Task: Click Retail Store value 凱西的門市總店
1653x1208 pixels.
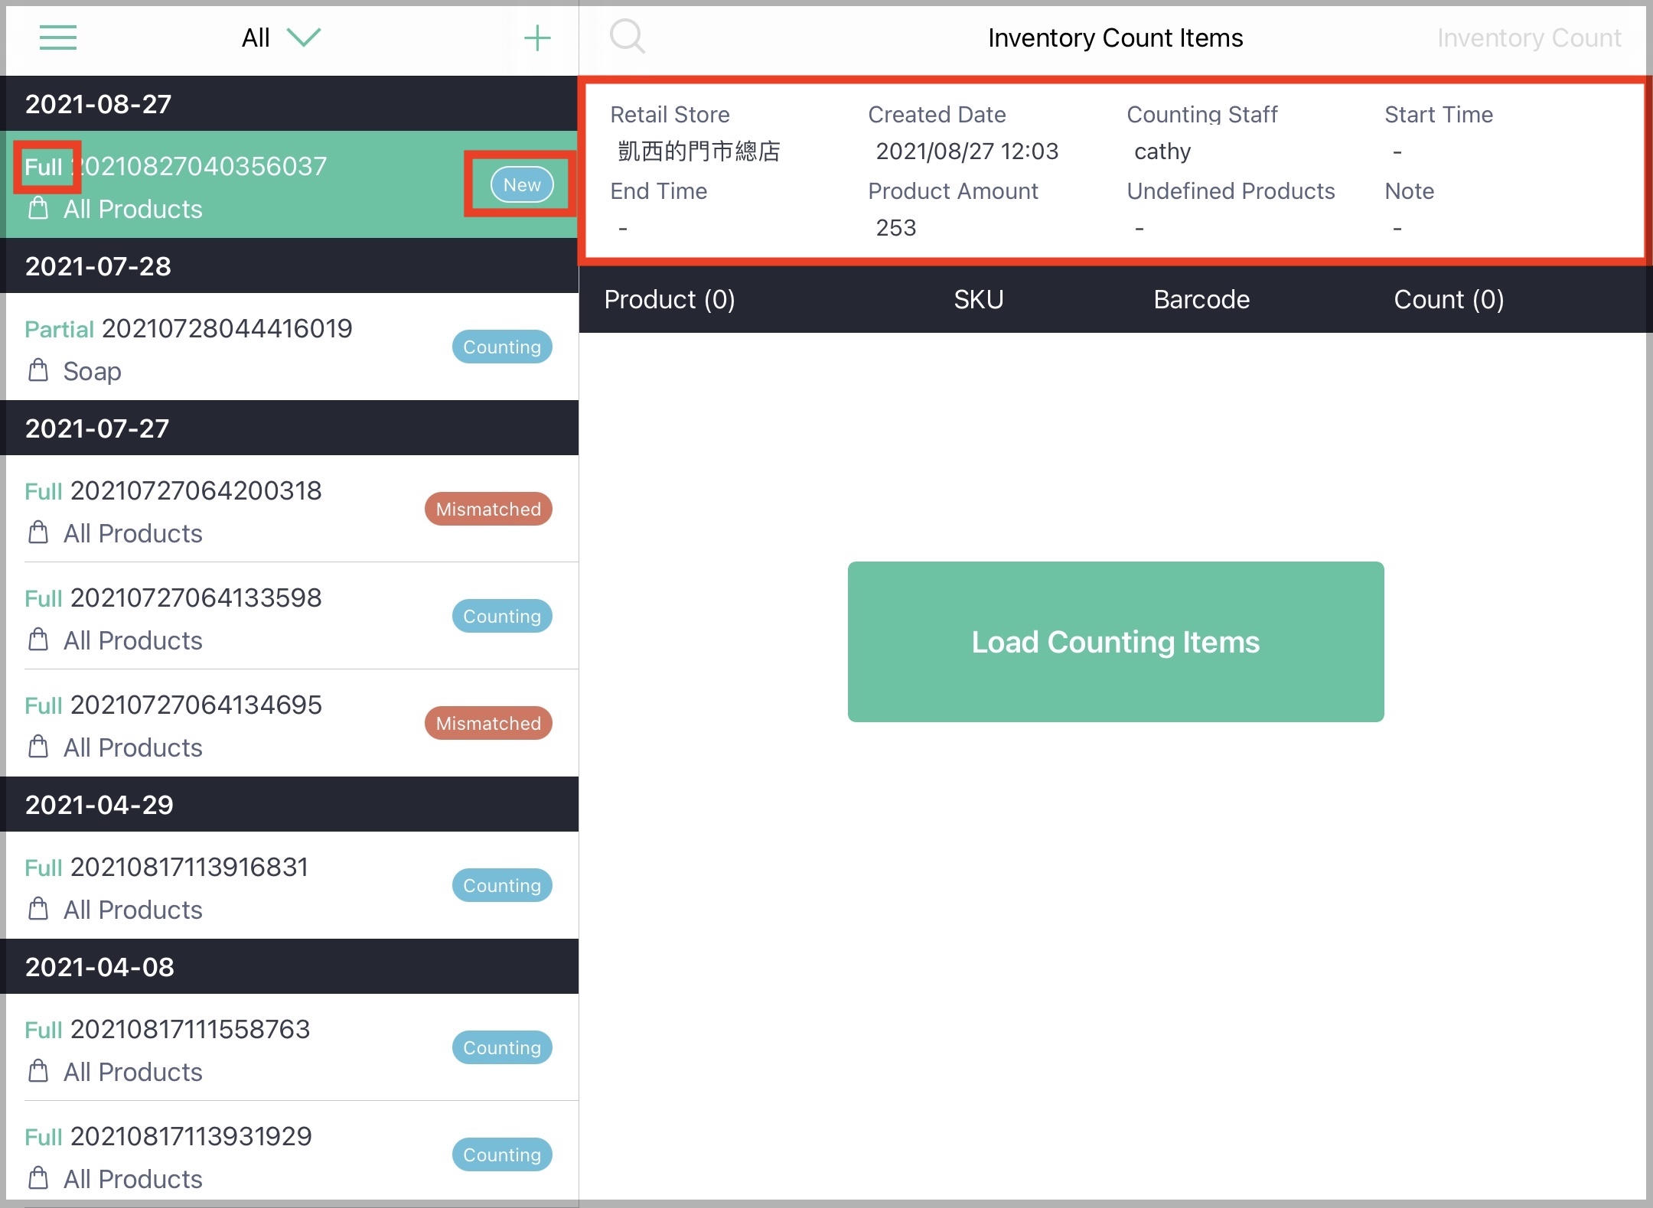Action: [699, 151]
